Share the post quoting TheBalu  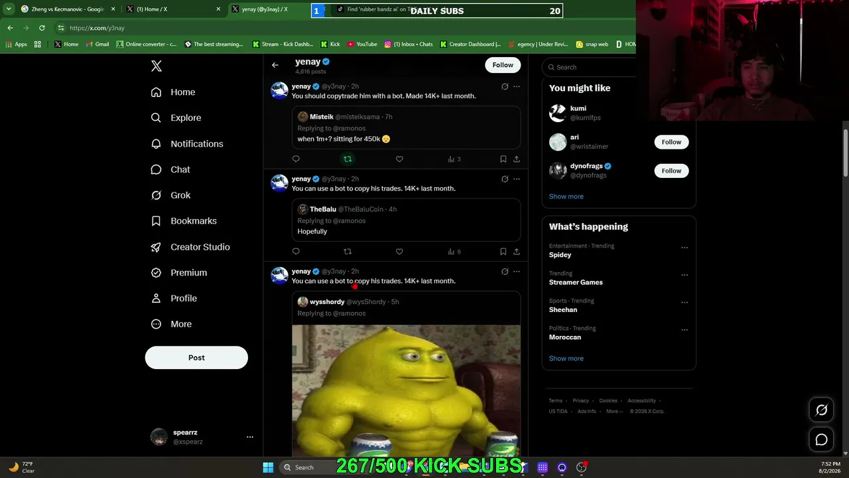click(517, 252)
